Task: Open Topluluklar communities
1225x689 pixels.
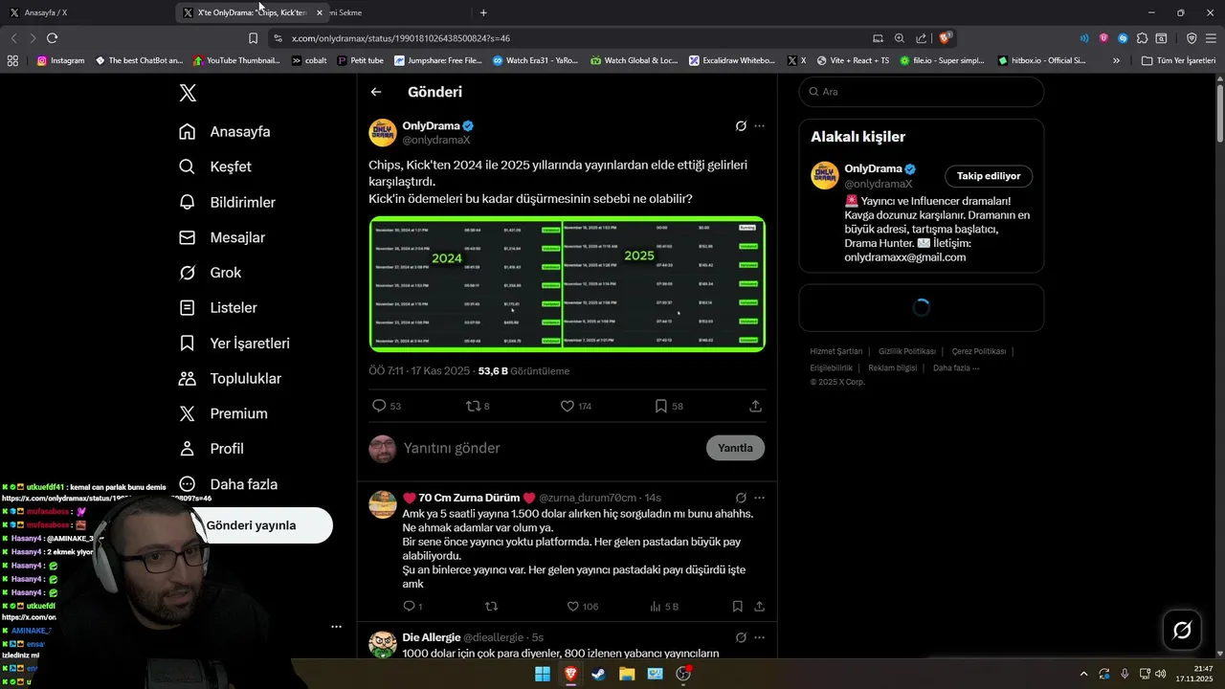Action: pos(230,378)
